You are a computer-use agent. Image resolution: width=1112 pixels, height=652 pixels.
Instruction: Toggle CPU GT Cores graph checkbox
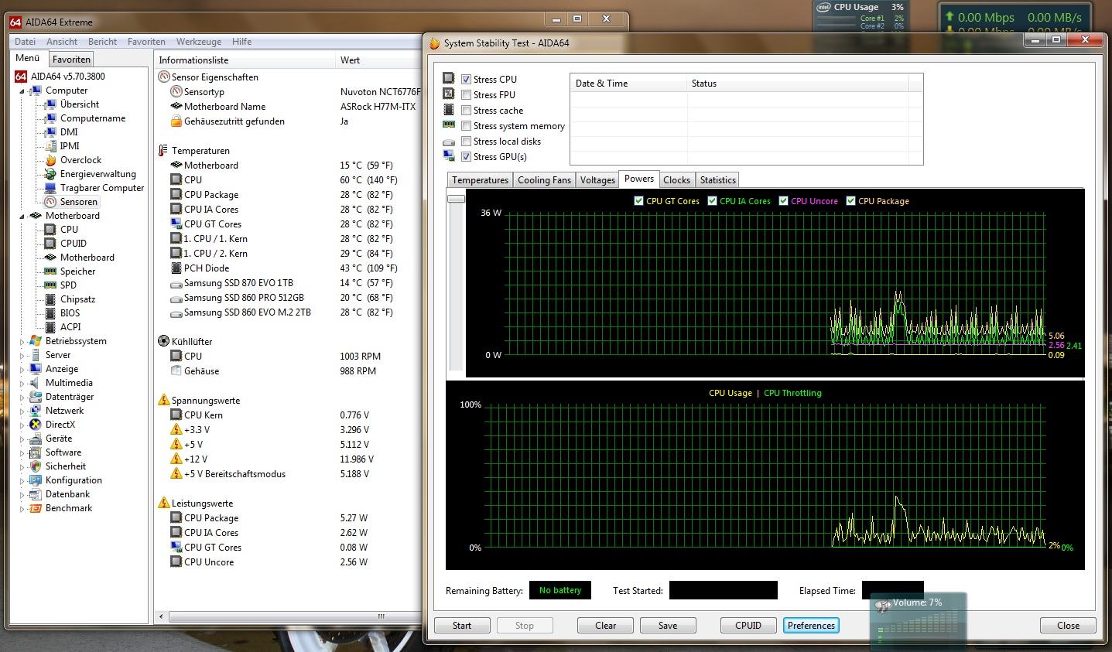coord(638,201)
